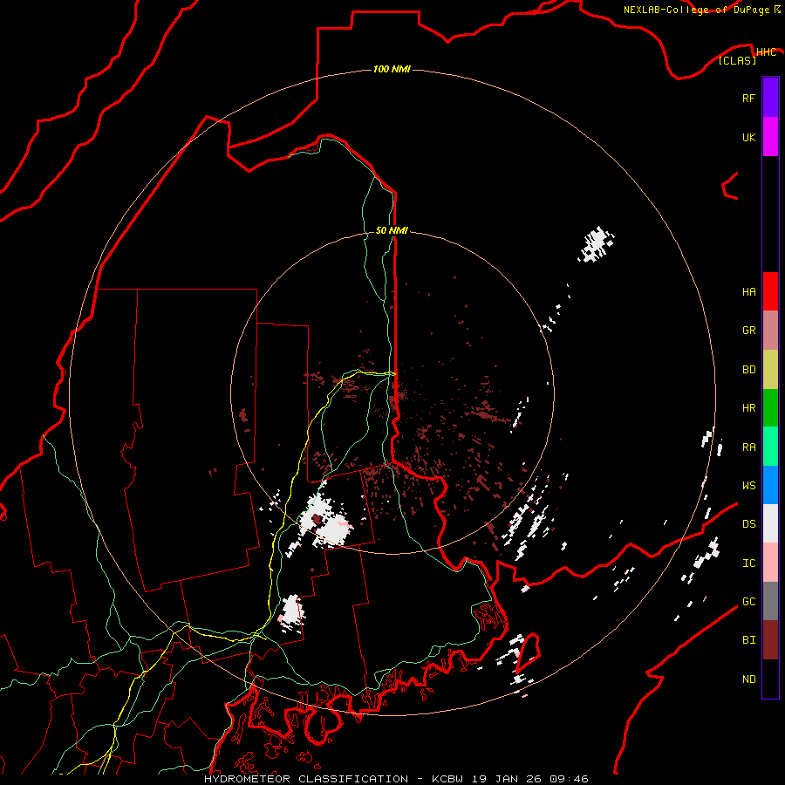Select the WS blue legend swatch
This screenshot has height=785, width=785.
pyautogui.click(x=770, y=485)
